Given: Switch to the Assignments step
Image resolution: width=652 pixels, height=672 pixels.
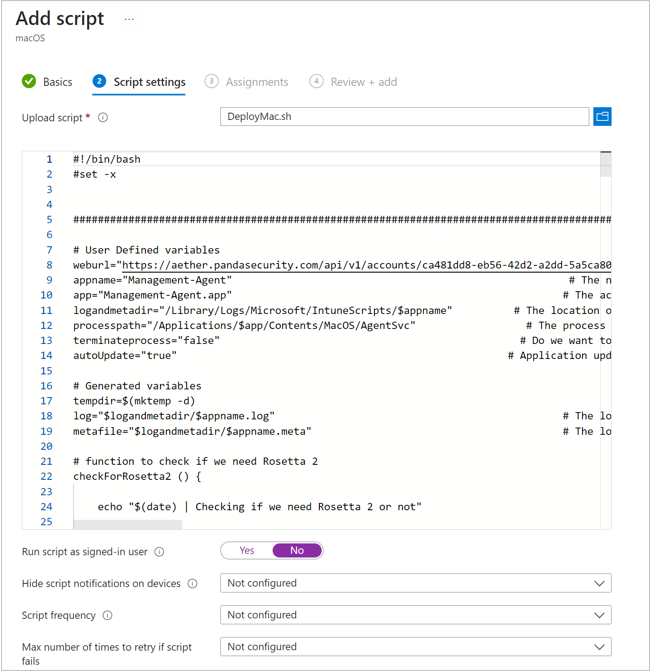Looking at the screenshot, I should tap(257, 82).
